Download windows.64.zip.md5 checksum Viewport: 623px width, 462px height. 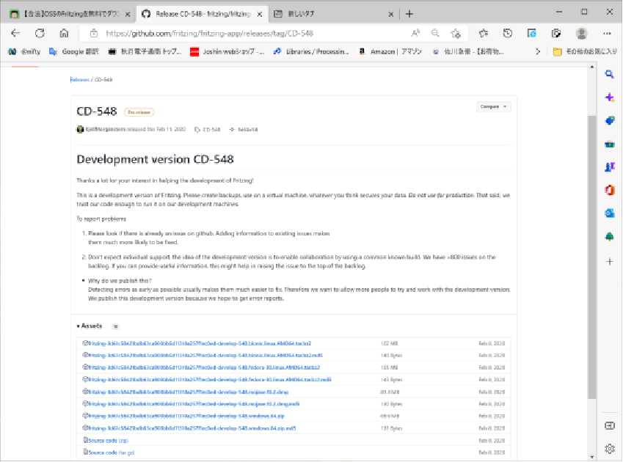click(x=192, y=428)
